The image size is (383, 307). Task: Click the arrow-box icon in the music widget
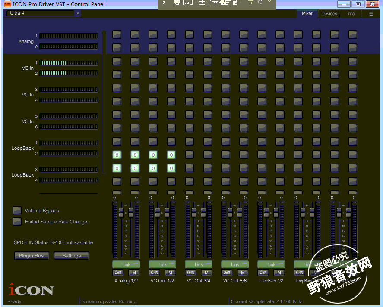[x=250, y=2]
